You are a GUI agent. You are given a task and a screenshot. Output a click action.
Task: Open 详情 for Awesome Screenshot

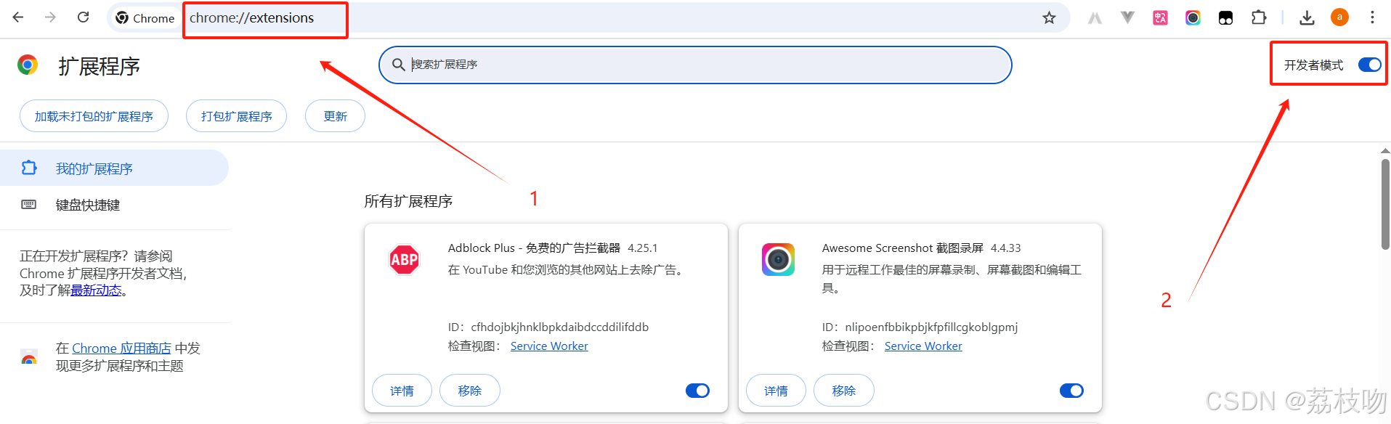point(776,391)
